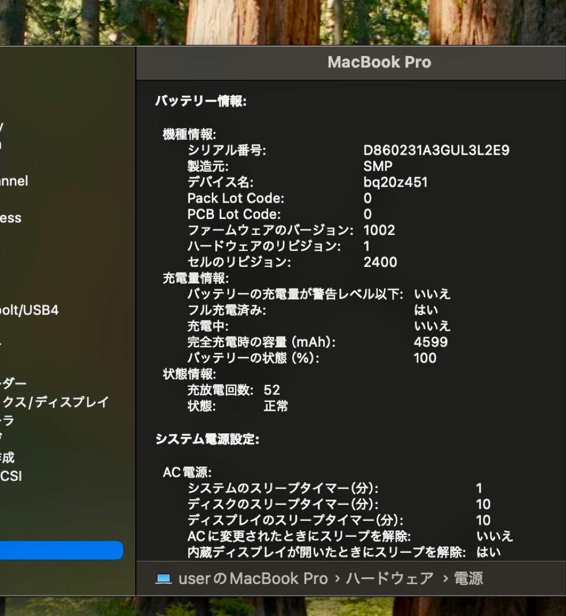Select '電源' in the path bar
566x616 pixels.
pos(468,579)
